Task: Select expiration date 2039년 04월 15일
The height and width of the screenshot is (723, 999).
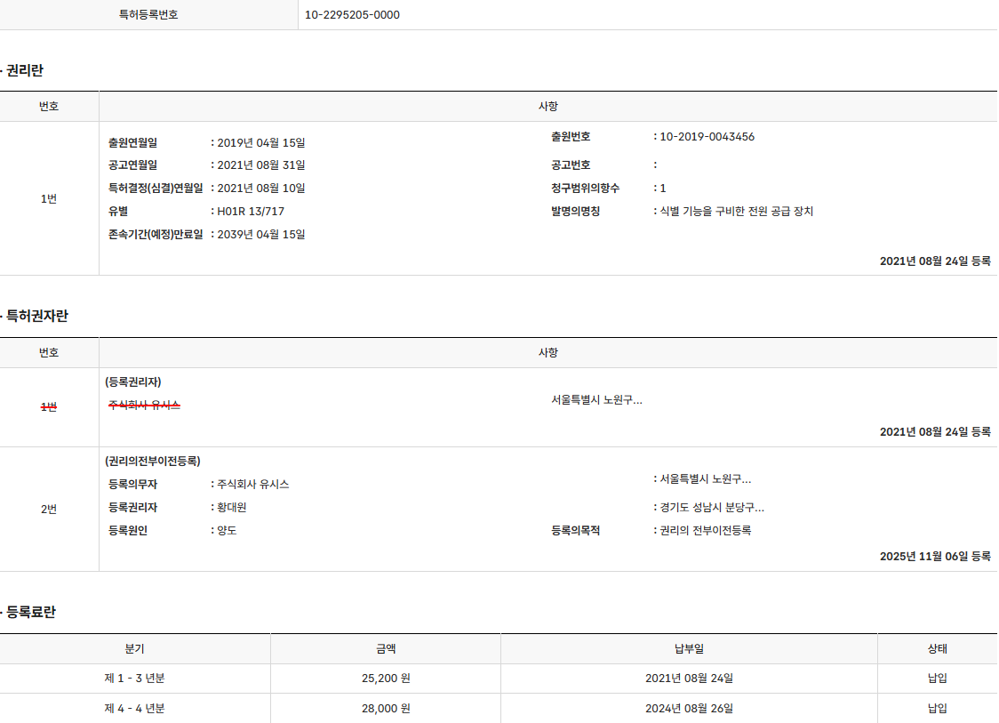Action: 260,235
